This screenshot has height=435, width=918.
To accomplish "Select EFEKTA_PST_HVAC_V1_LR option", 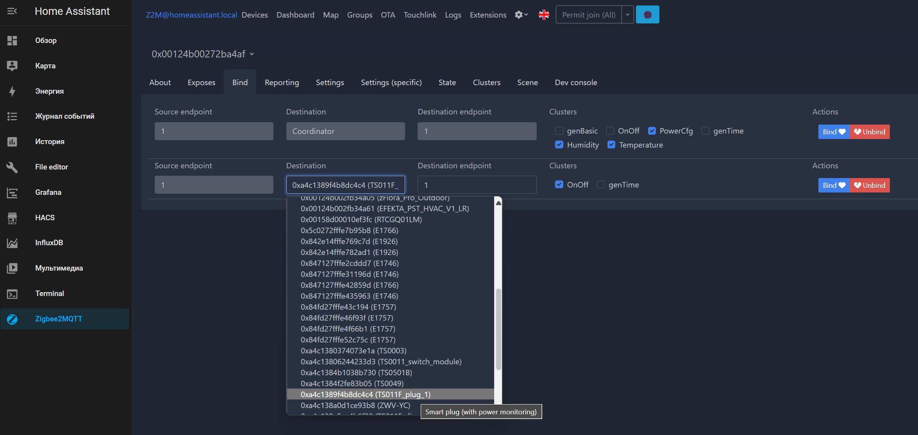I will (x=391, y=209).
